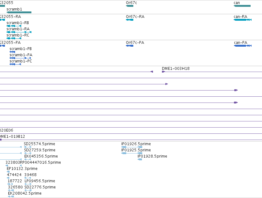Select the can-RA transcript glyph
This screenshot has width=262, height=198.
243,20
